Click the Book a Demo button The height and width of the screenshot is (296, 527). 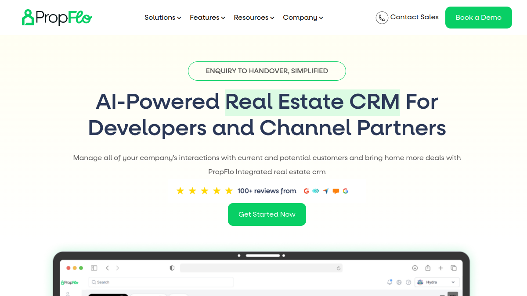point(479,18)
